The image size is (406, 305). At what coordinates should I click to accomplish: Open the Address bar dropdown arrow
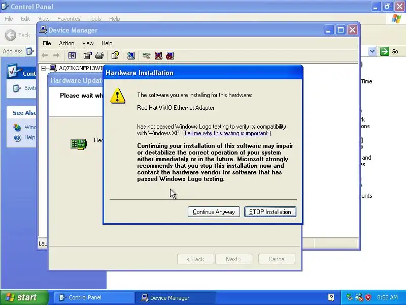[372, 51]
